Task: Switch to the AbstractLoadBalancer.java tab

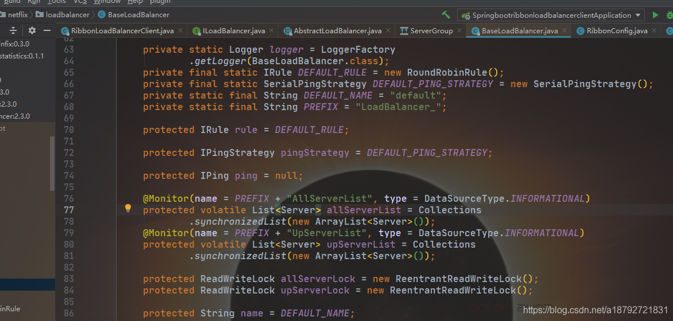Action: click(337, 31)
